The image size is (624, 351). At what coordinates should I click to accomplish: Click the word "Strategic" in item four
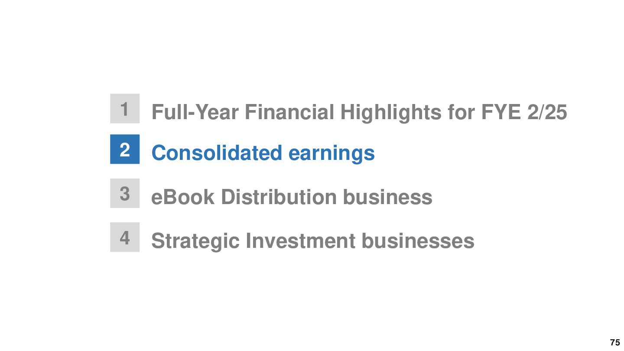click(x=195, y=241)
